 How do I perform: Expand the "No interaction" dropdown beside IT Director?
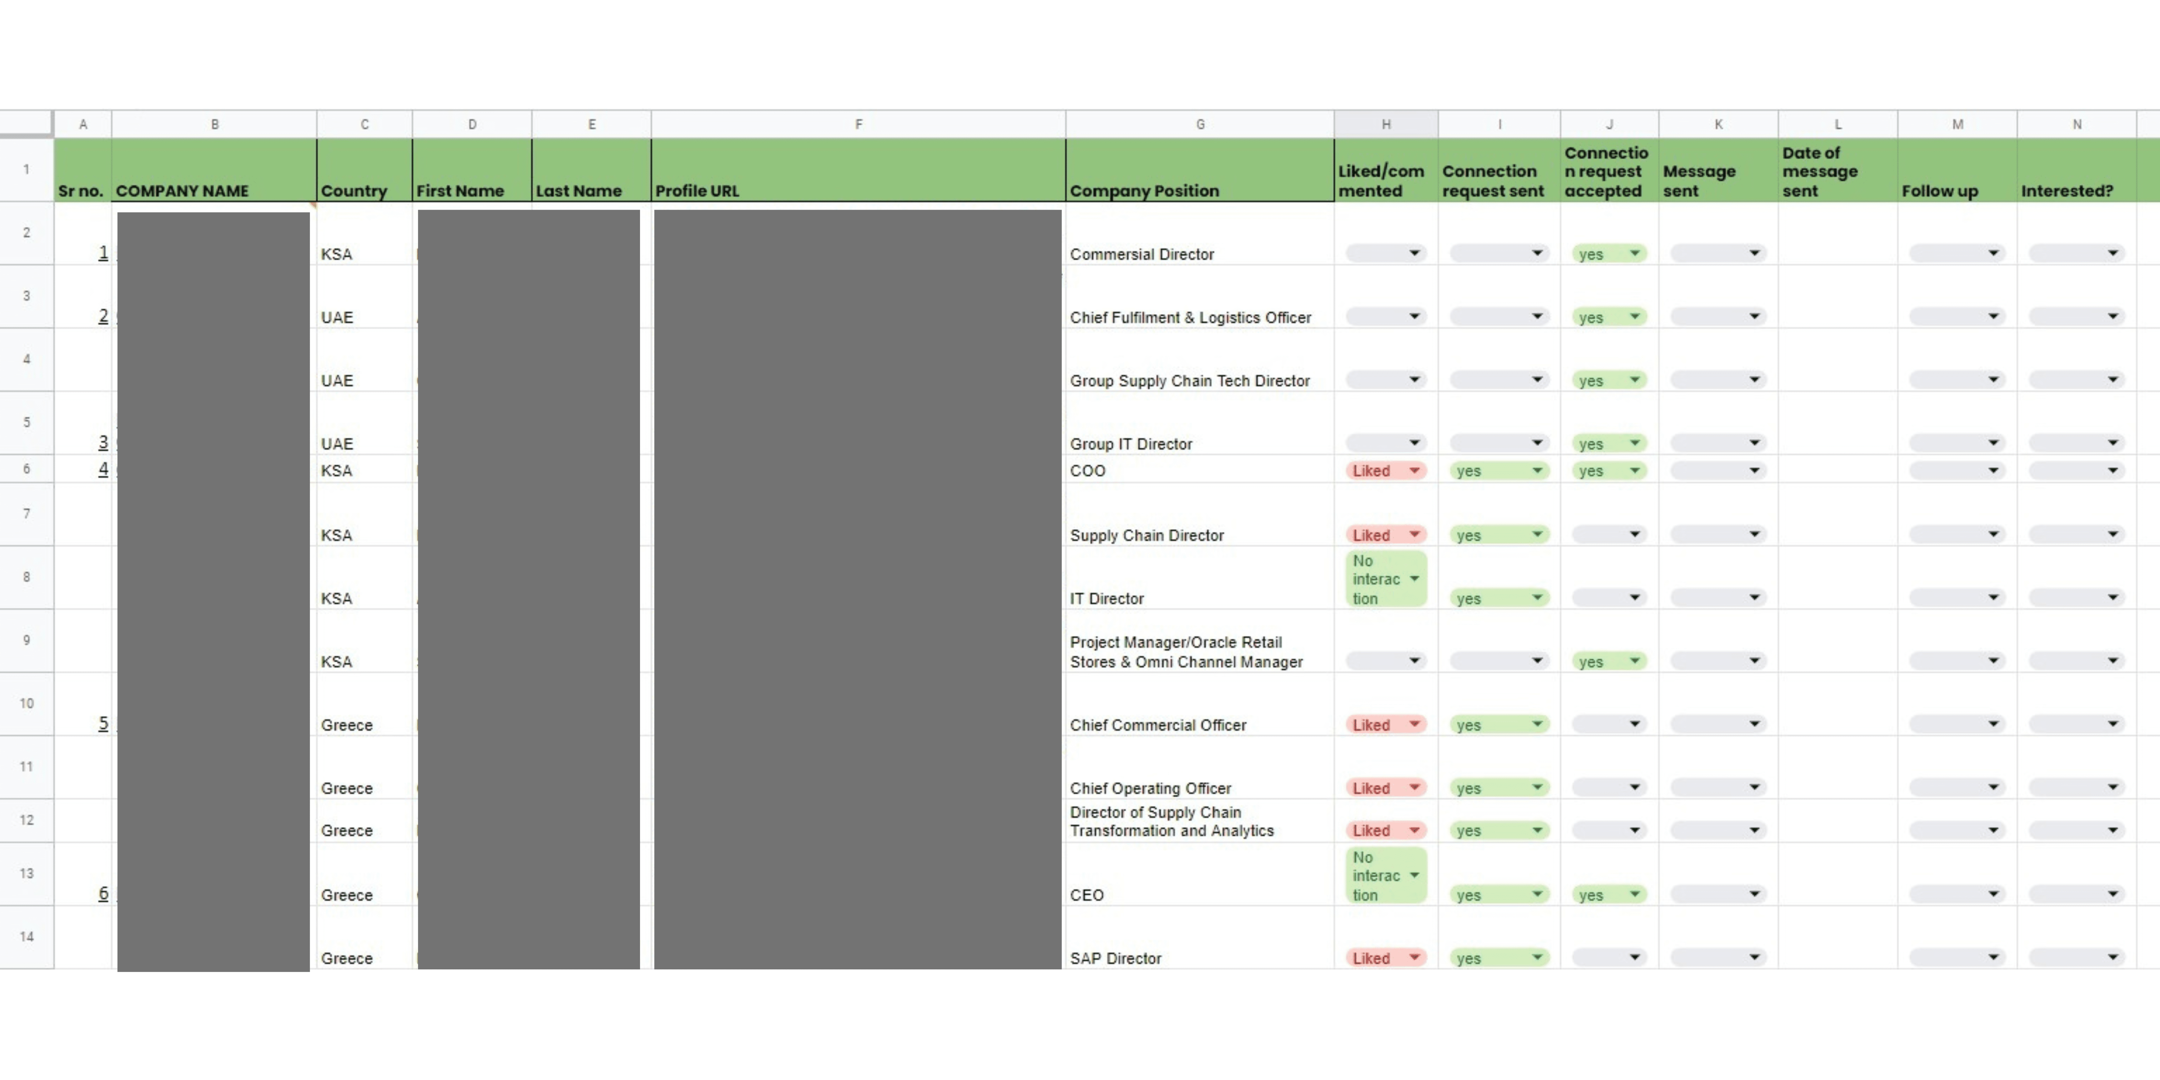(x=1385, y=578)
